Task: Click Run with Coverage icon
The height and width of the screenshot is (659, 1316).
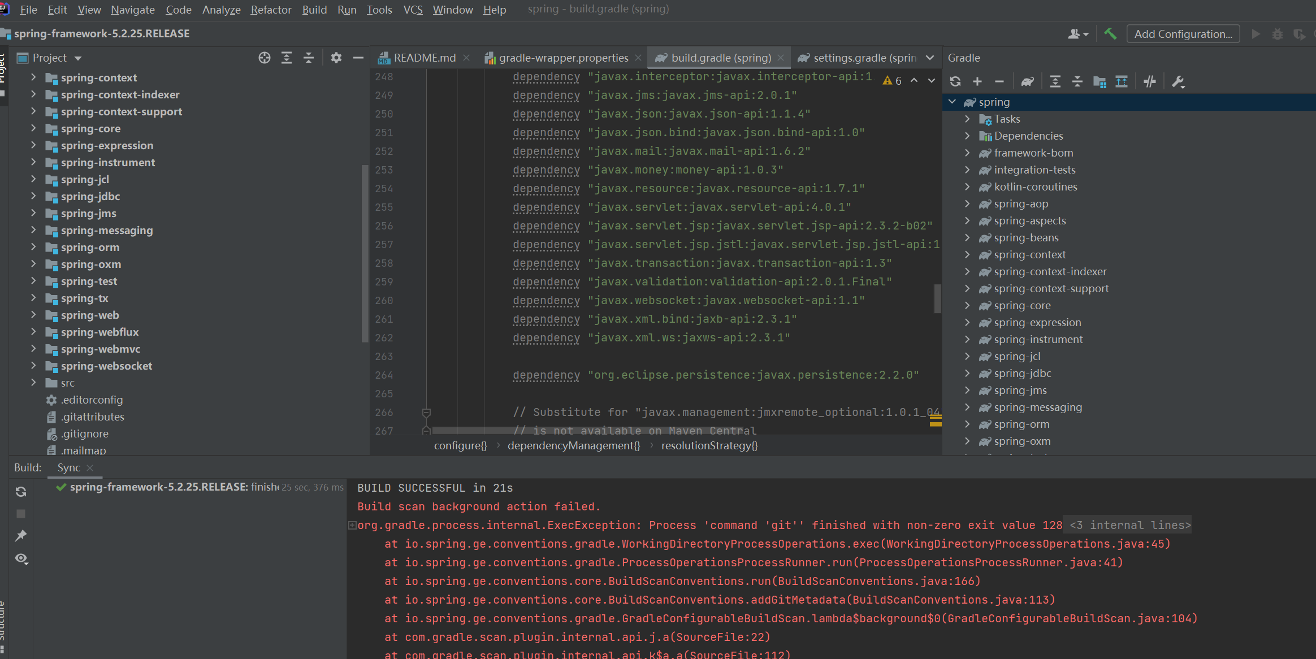Action: [1300, 34]
